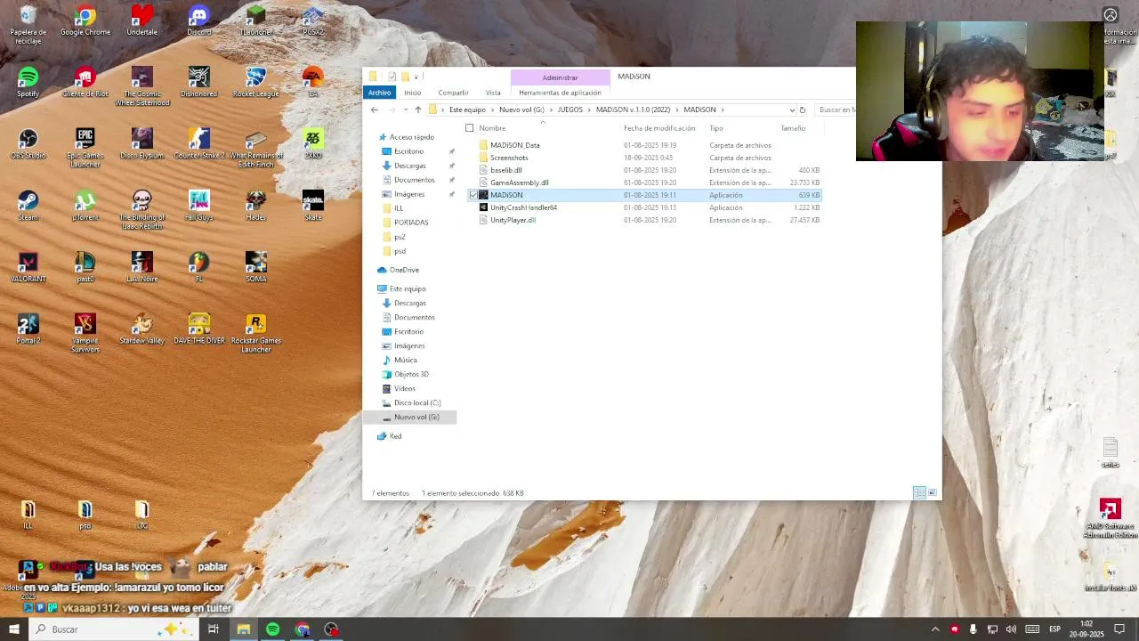Select the Disco Elysium desktop icon
Viewport: 1139px width, 641px height.
pyautogui.click(x=142, y=144)
